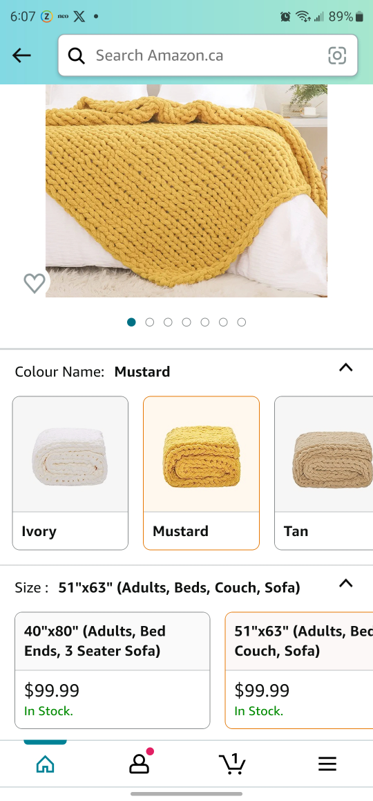Open the hamburger menu icon
Screen dimensions: 373x801
coord(327,764)
